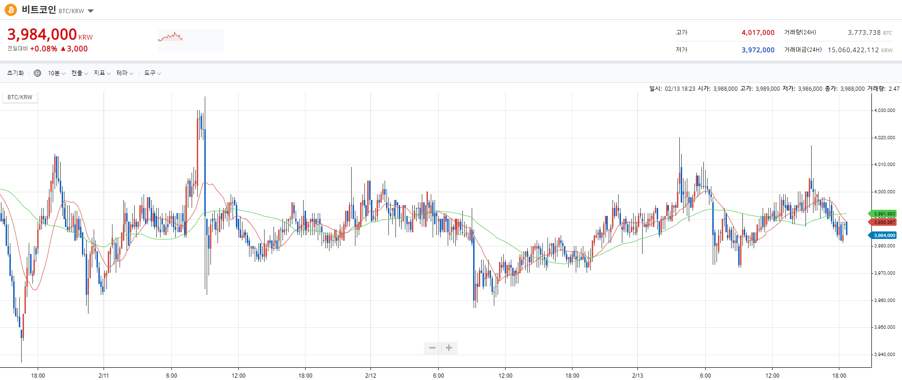Image resolution: width=902 pixels, height=380 pixels.
Task: Click the orange Bitcoin logo icon
Action: point(11,10)
